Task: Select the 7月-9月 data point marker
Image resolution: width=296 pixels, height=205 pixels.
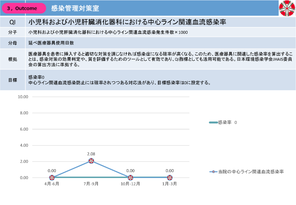Action: (91, 161)
